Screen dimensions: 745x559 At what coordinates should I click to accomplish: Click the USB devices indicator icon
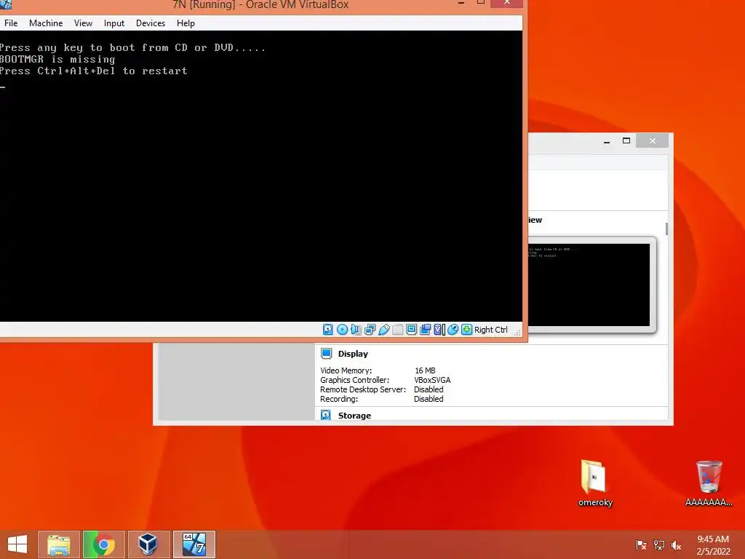point(384,330)
